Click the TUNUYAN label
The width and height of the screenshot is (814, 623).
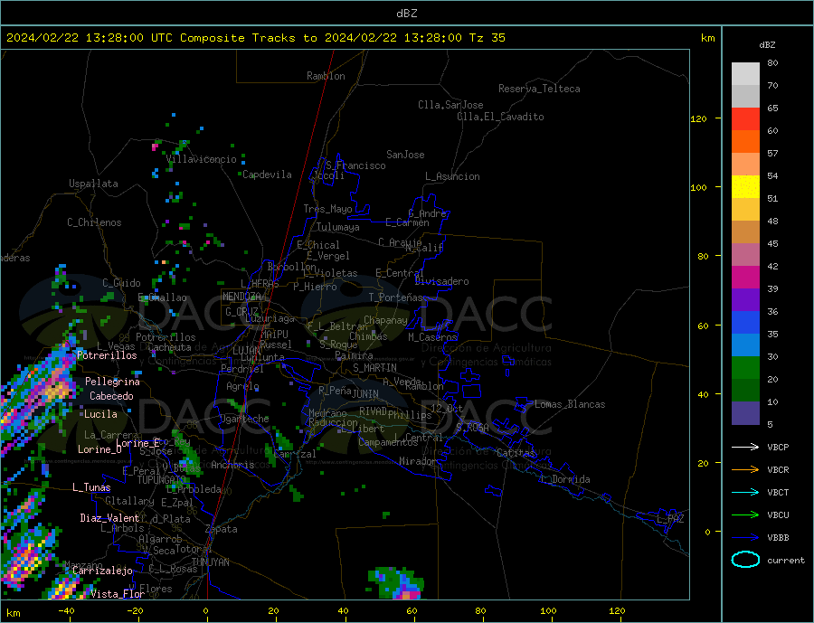pyautogui.click(x=210, y=562)
